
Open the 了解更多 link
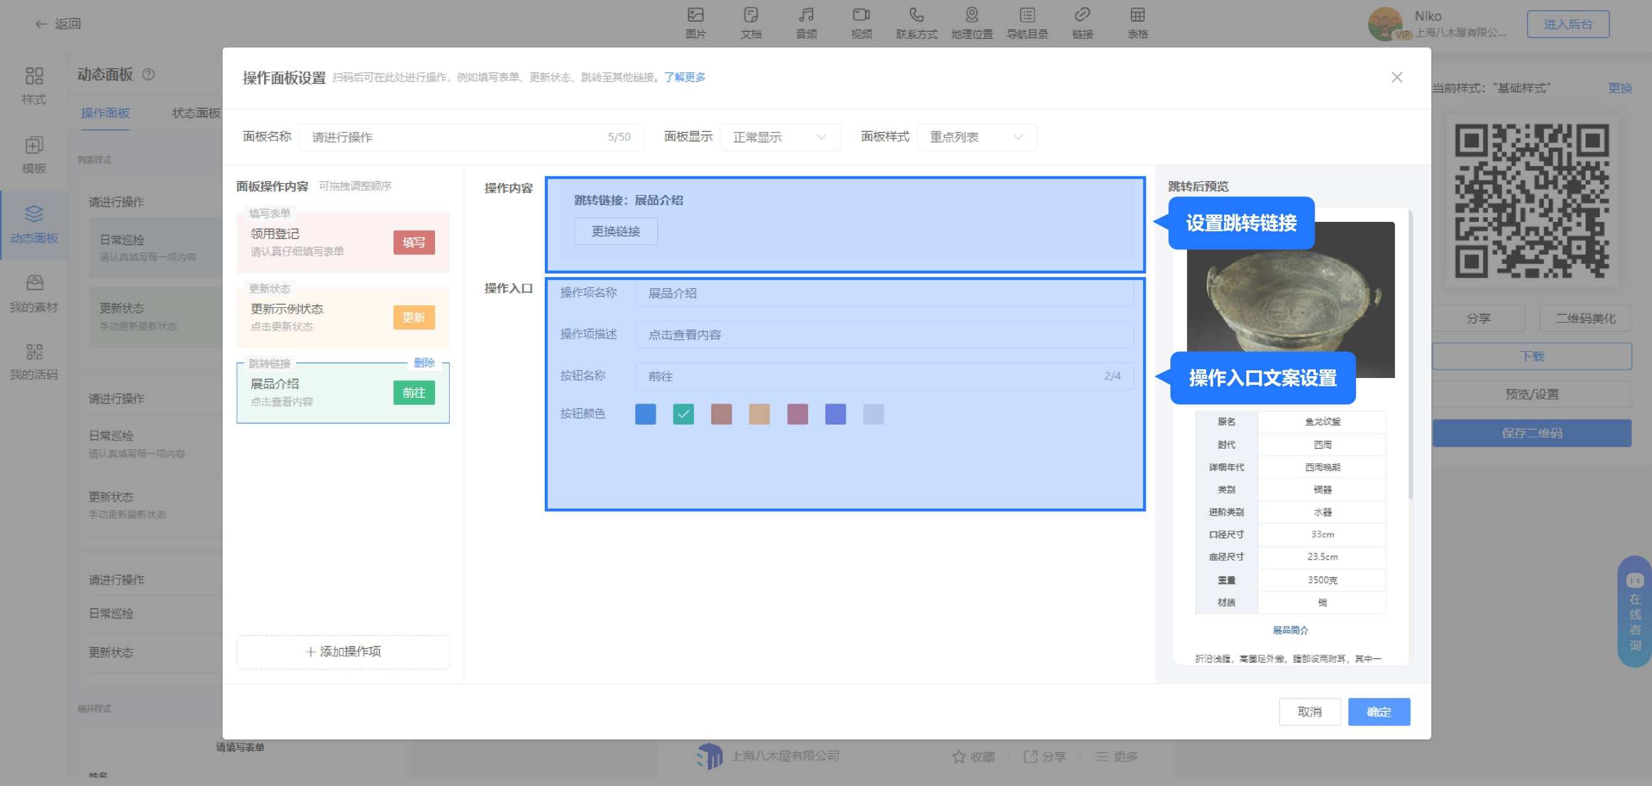[x=684, y=78]
